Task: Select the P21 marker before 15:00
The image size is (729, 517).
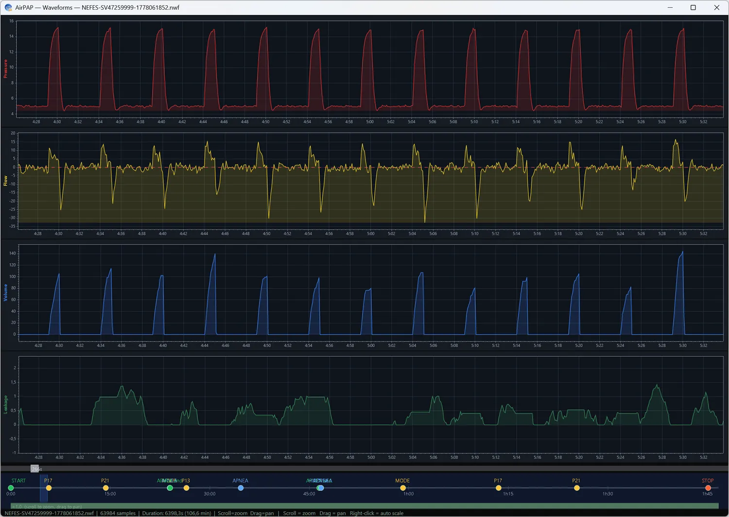Action: coord(105,488)
